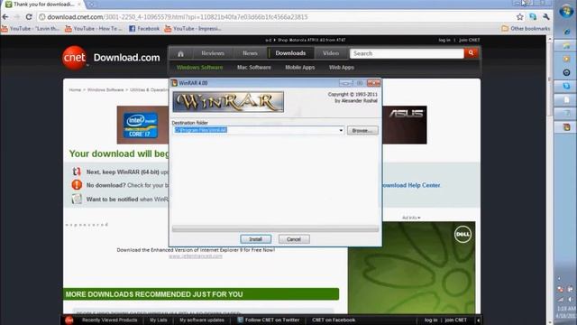The width and height of the screenshot is (577, 325).
Task: Click the ASUS ad banner
Action: tap(405, 125)
